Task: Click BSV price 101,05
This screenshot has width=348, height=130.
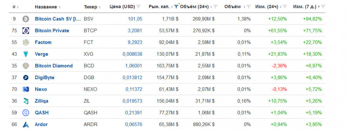Action: [135, 19]
